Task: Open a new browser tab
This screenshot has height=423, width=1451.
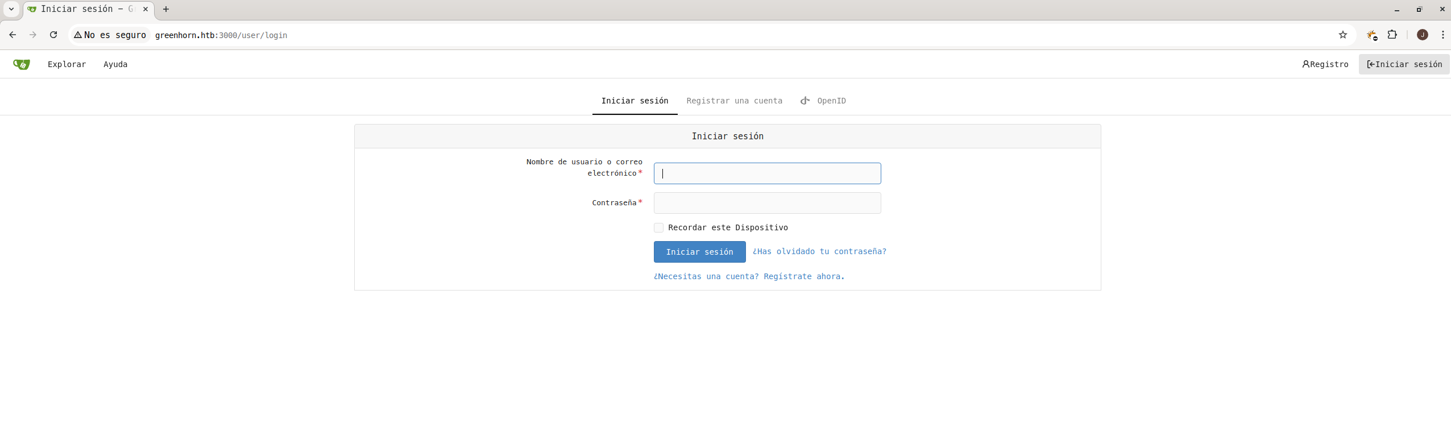Action: coord(166,9)
